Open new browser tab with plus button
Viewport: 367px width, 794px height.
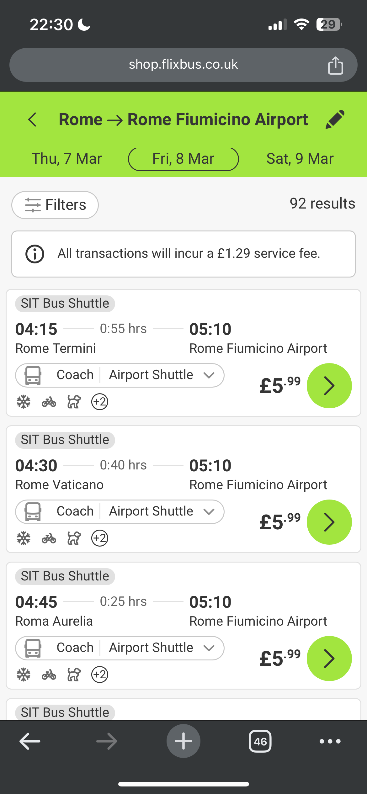(x=183, y=741)
